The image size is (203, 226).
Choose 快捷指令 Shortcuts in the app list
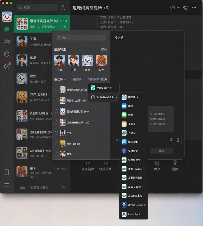click(134, 151)
